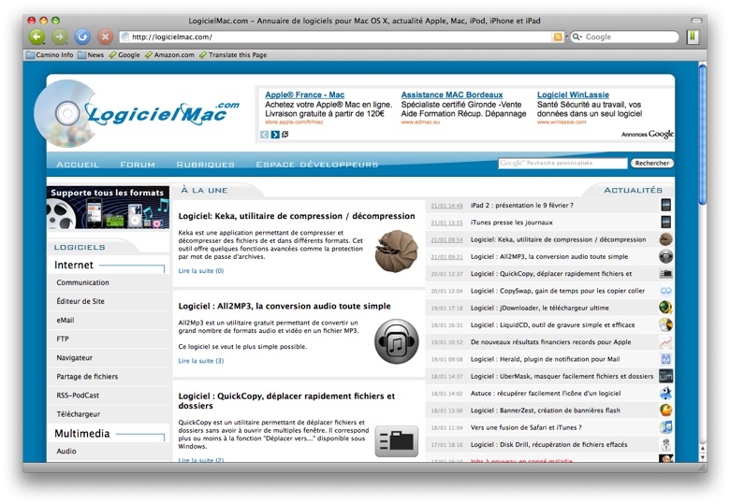Click the All2MP3 headphones icon in featured article
Viewport: 730px width, 504px height.
(x=396, y=341)
